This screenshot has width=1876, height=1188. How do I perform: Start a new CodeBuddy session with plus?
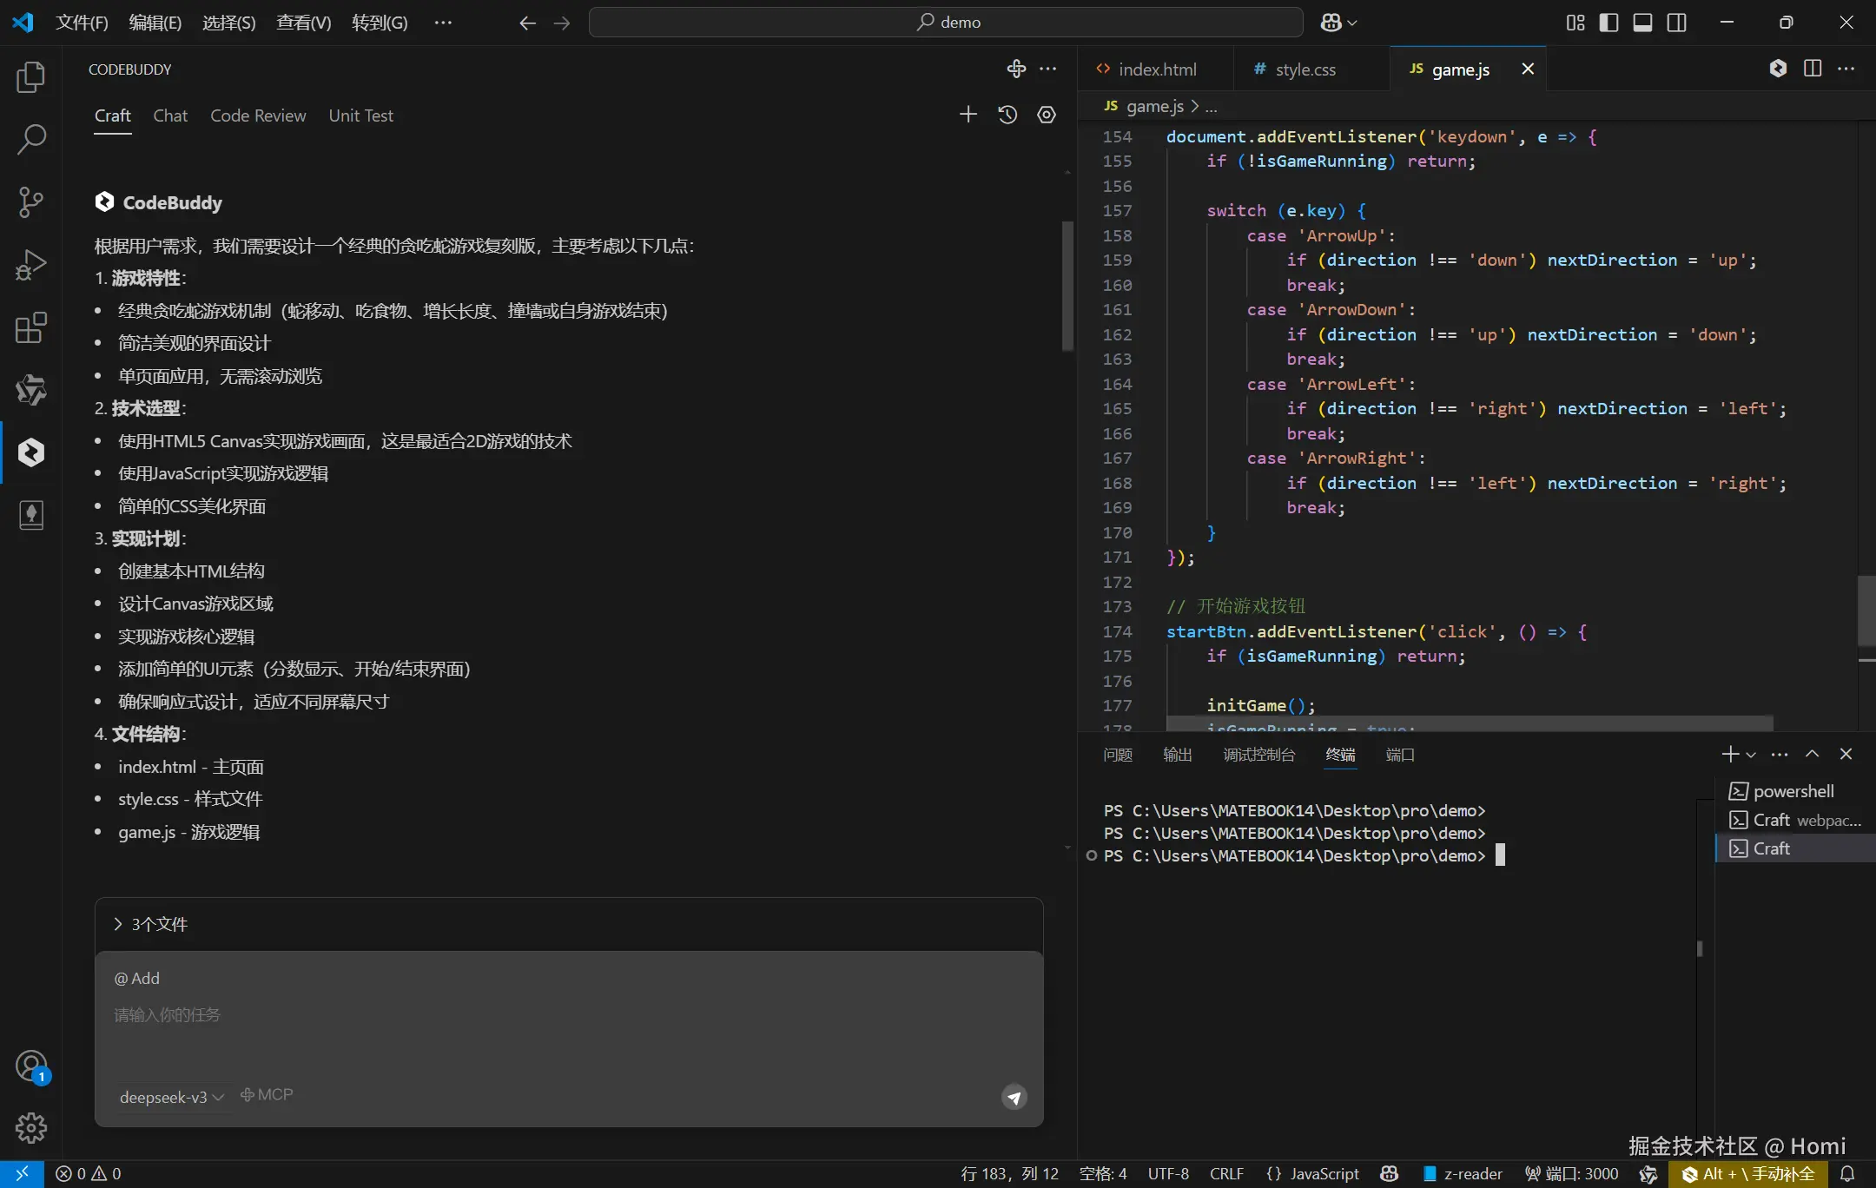968,115
